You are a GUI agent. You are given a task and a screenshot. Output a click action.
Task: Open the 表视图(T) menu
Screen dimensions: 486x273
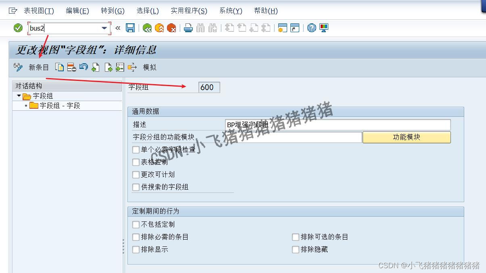(x=39, y=11)
